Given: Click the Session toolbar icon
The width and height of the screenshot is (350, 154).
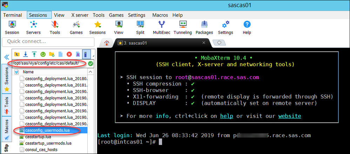Looking at the screenshot, I should point(12,27).
